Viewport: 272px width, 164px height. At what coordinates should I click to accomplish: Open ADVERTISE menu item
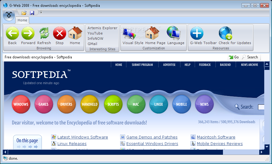coord(169,65)
